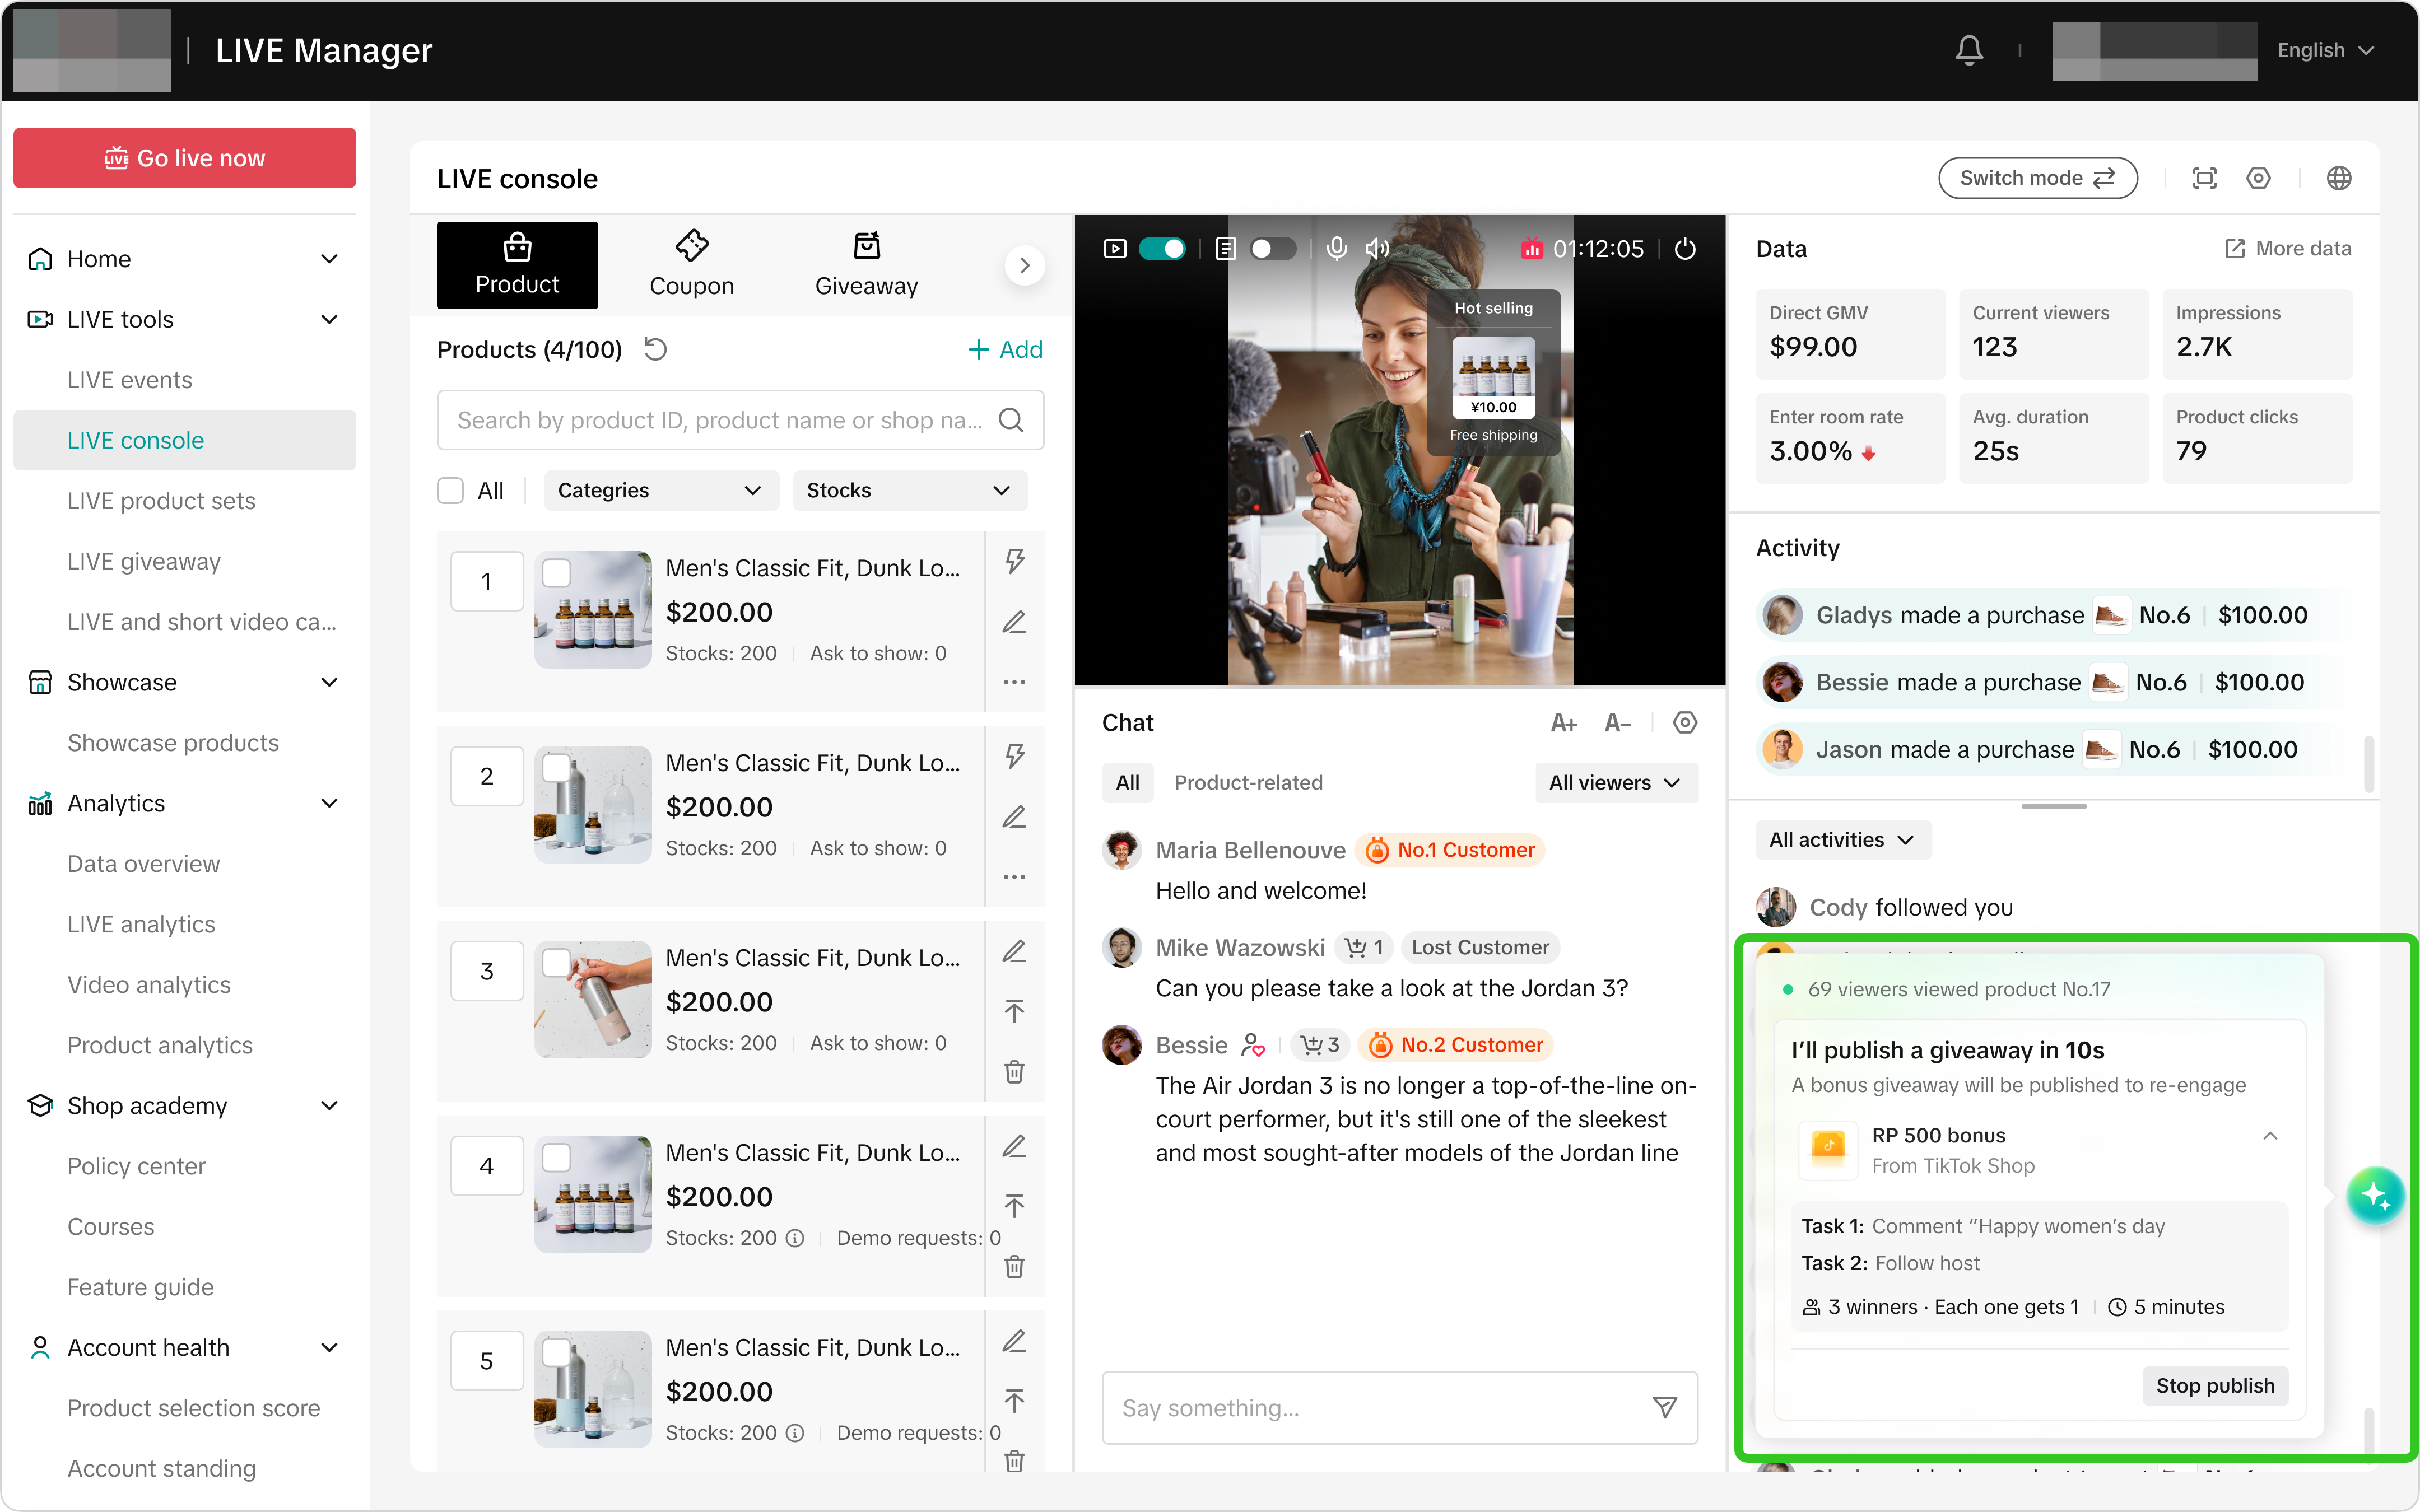
Task: Click the Switch mode button
Action: point(2037,178)
